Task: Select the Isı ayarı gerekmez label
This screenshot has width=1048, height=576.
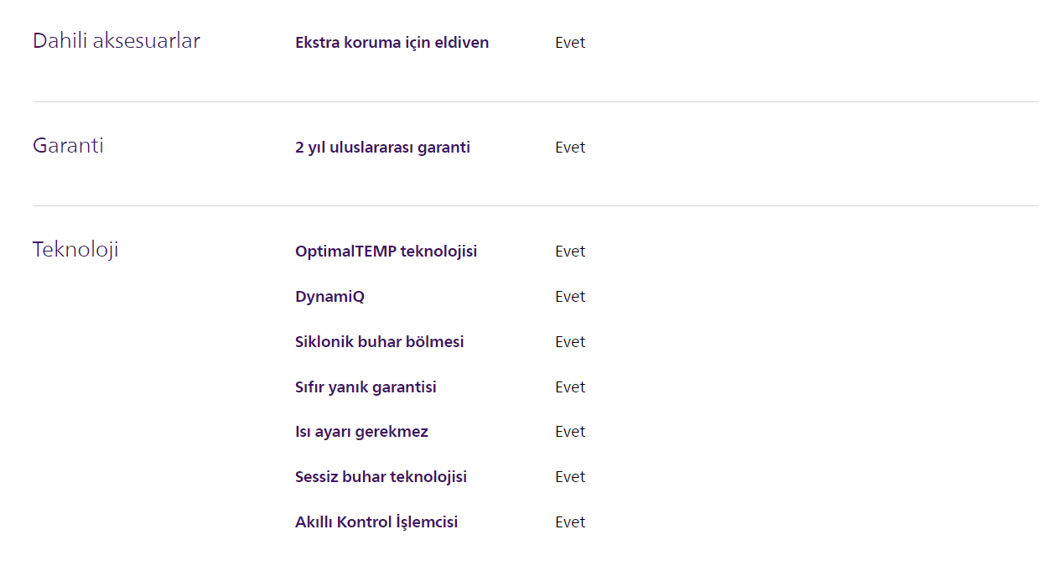Action: pyautogui.click(x=361, y=432)
